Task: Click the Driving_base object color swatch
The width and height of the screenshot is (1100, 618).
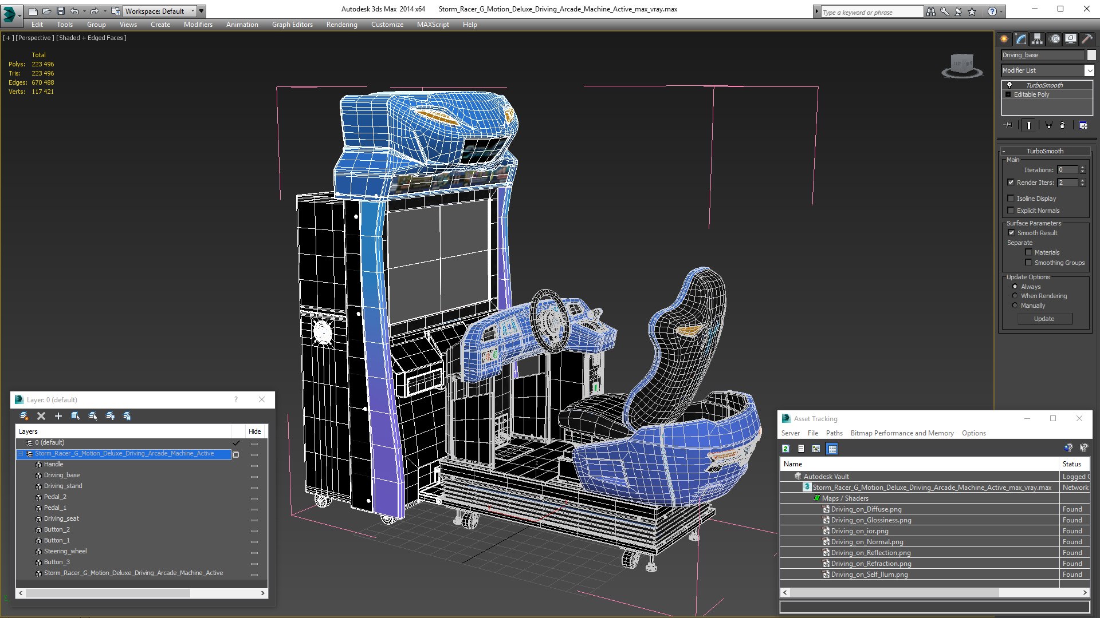Action: tap(1091, 55)
